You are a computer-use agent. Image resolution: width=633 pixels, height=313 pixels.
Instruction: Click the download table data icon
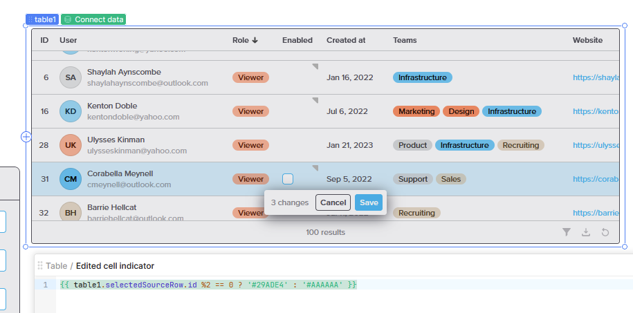586,232
